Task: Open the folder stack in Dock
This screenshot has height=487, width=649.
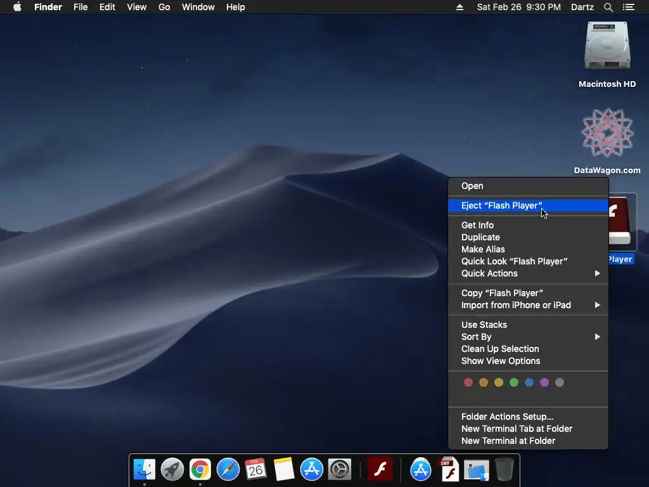Action: pyautogui.click(x=477, y=470)
